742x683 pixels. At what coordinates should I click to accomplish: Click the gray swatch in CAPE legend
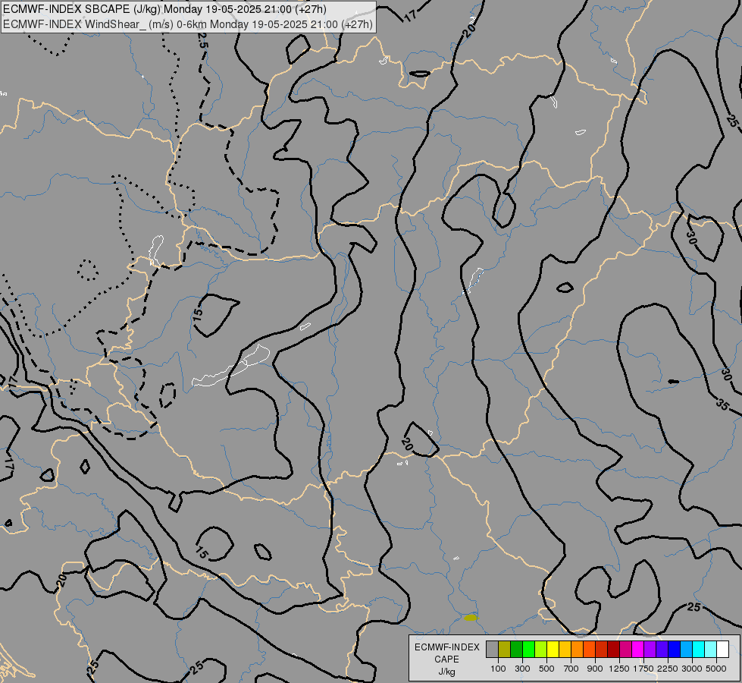click(x=492, y=649)
